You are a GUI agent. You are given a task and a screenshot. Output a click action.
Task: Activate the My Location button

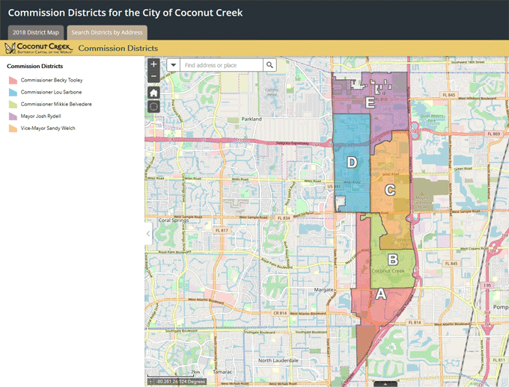coord(153,107)
